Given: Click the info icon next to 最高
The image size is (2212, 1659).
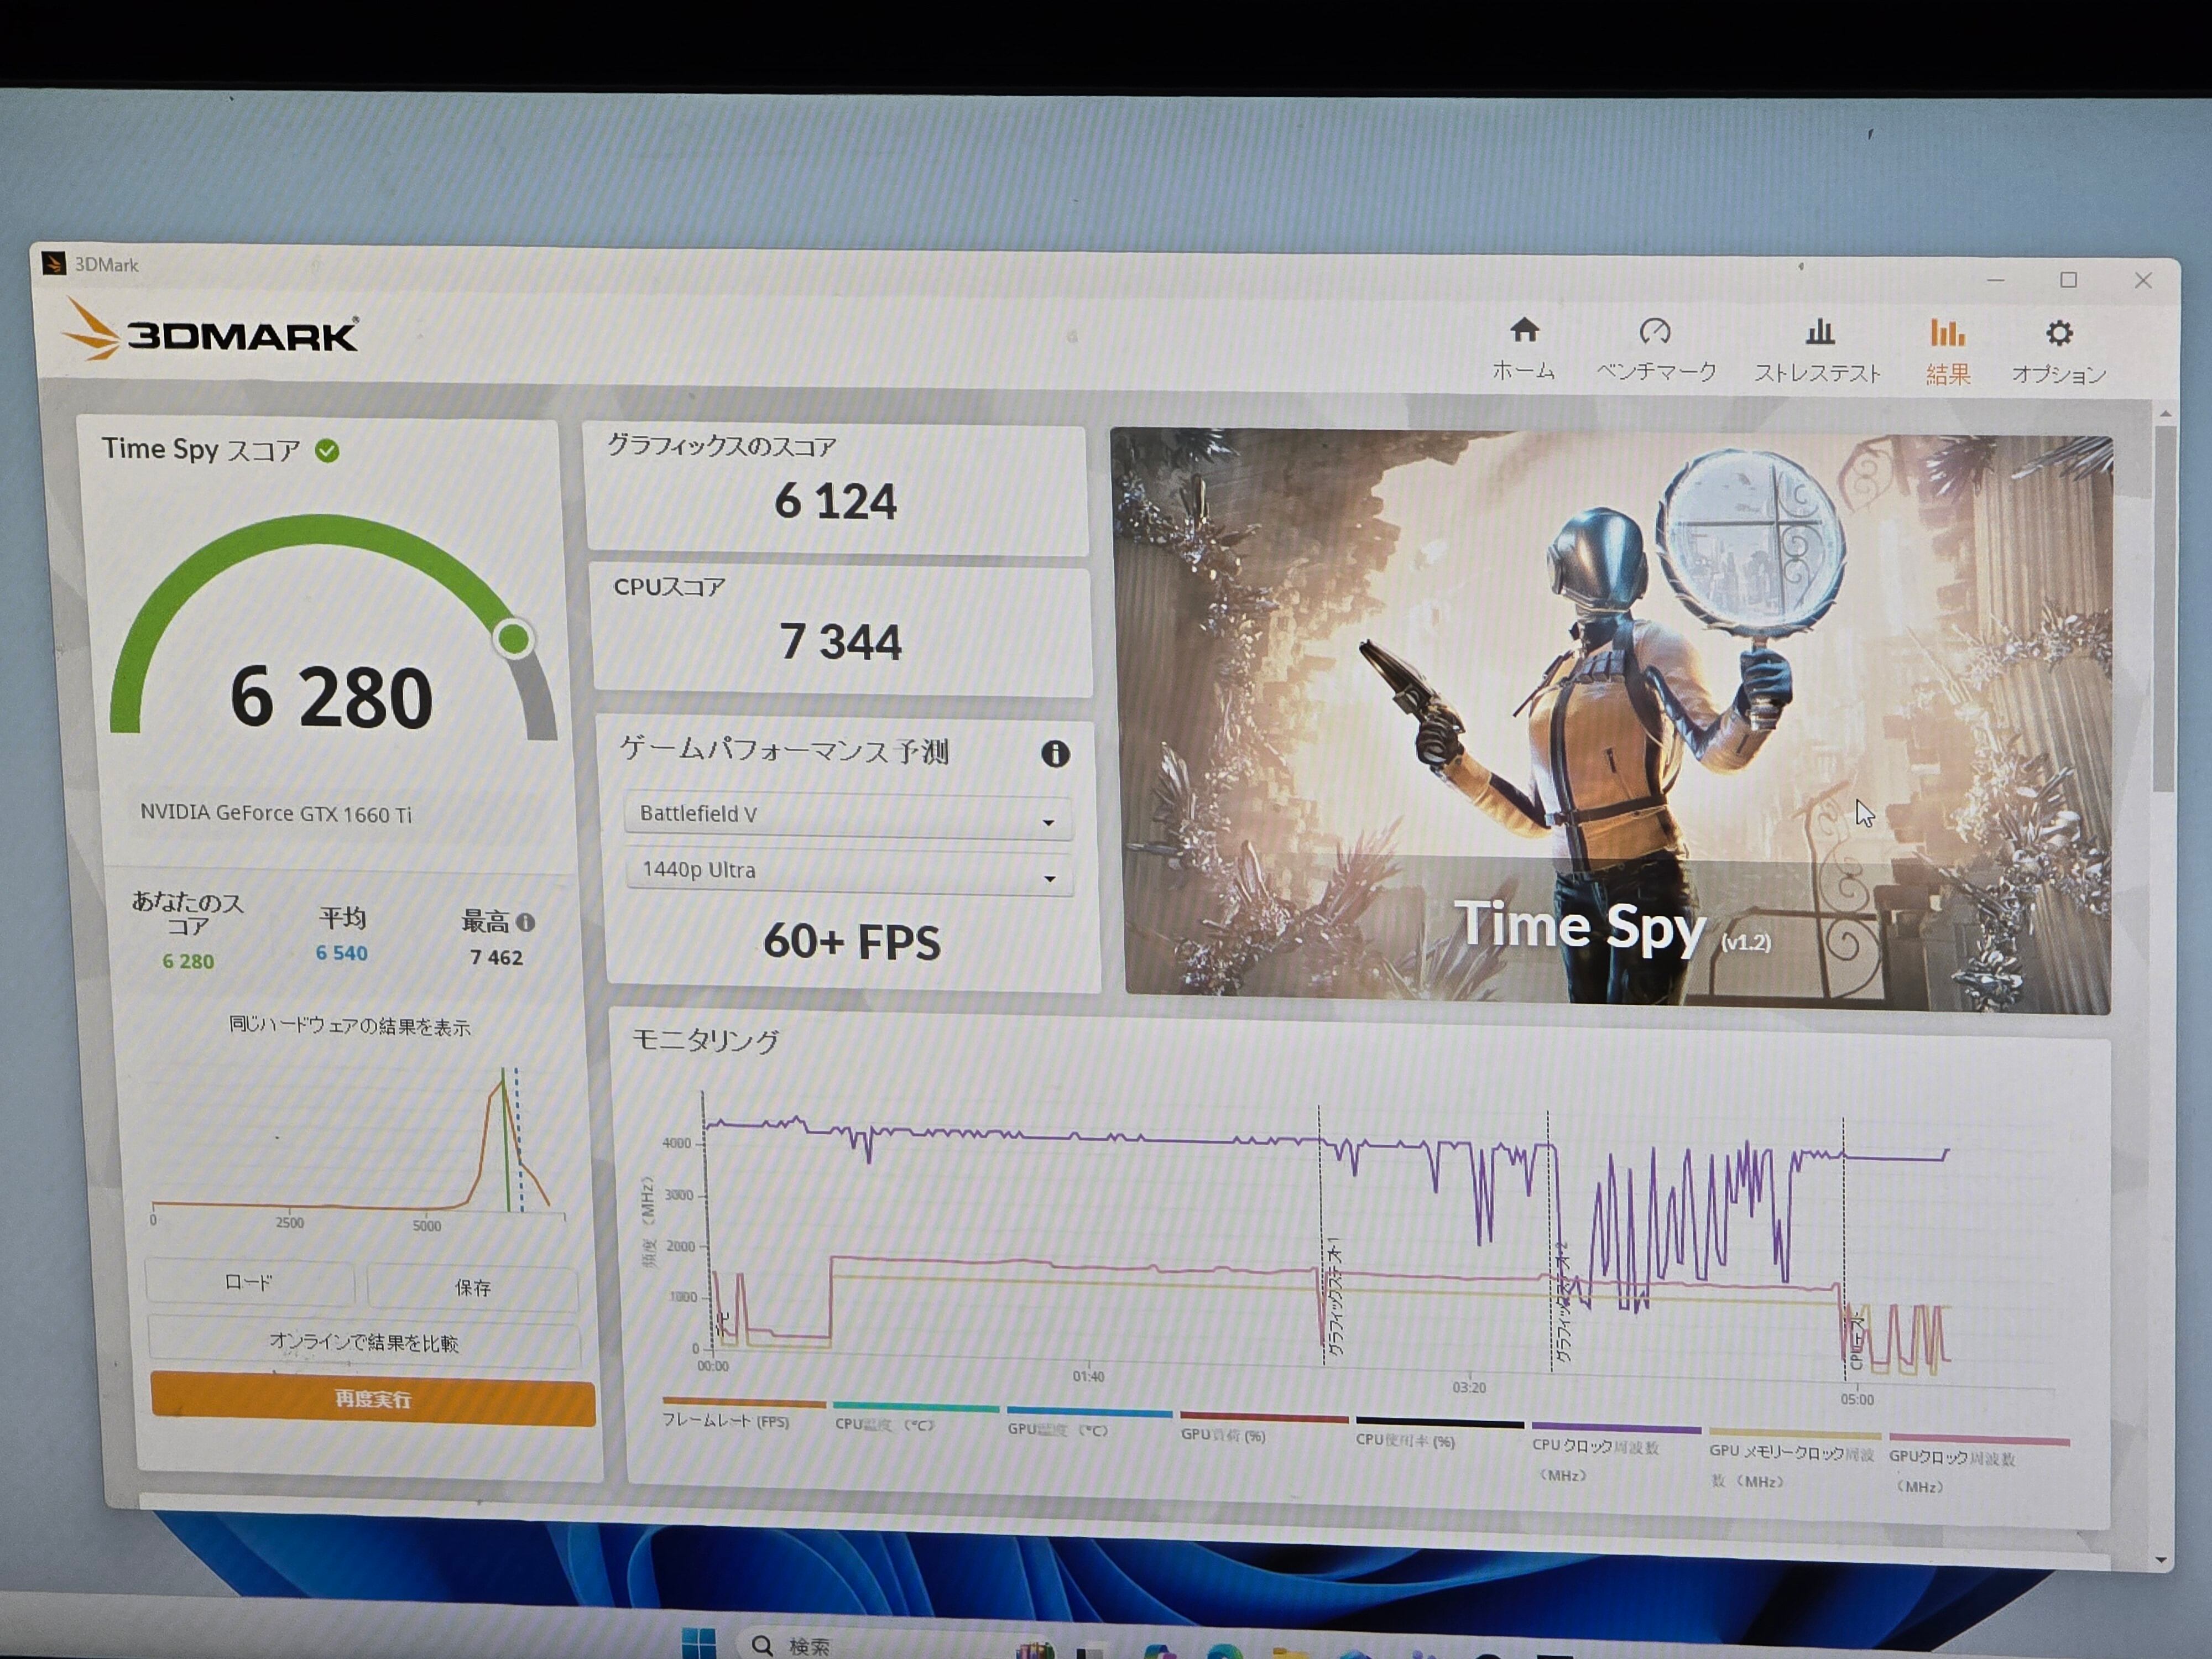Looking at the screenshot, I should coord(526,922).
